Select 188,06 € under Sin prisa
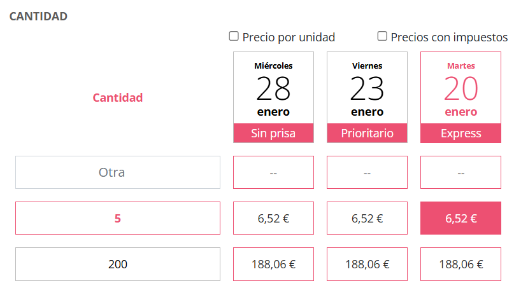 (273, 264)
